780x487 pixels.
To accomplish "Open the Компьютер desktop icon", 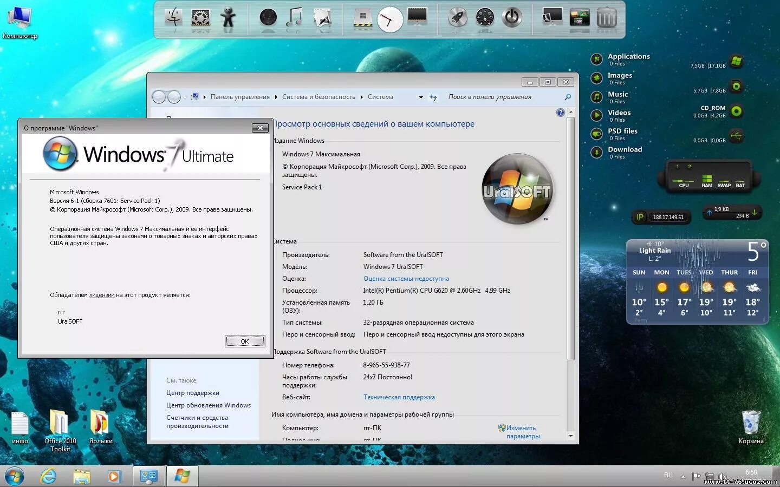I will 20,22.
